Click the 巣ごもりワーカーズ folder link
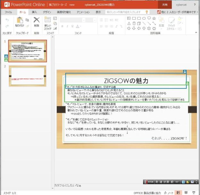The height and width of the screenshot is (195, 200). 58,5
